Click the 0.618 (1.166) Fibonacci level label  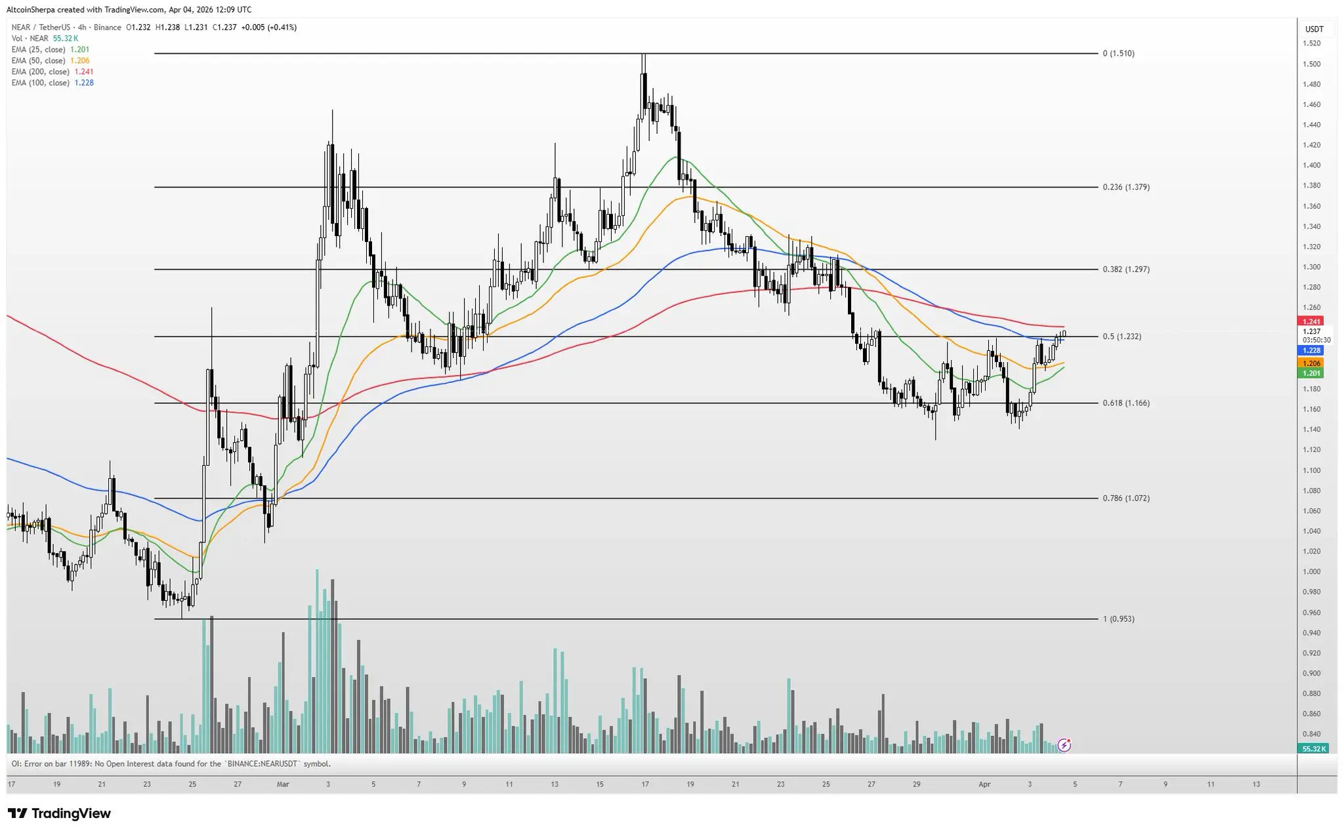point(1125,403)
